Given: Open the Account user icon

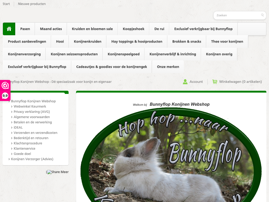Looking at the screenshot, I should pyautogui.click(x=185, y=82).
